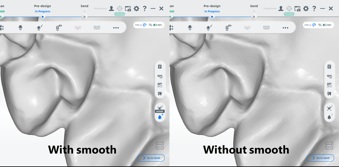Viewport: 339px width, 167px height.
Task: Select plain scan body tool in With smooth toolbar
Action: click(20, 27)
